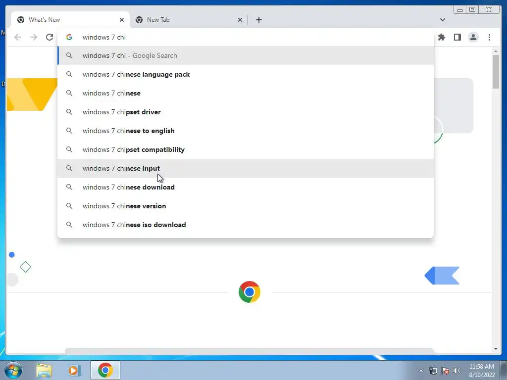Click the Google G icon in address bar

point(69,37)
